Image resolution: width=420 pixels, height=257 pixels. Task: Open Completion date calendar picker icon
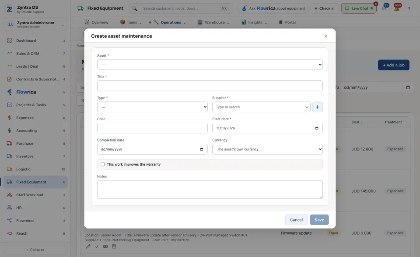202,149
